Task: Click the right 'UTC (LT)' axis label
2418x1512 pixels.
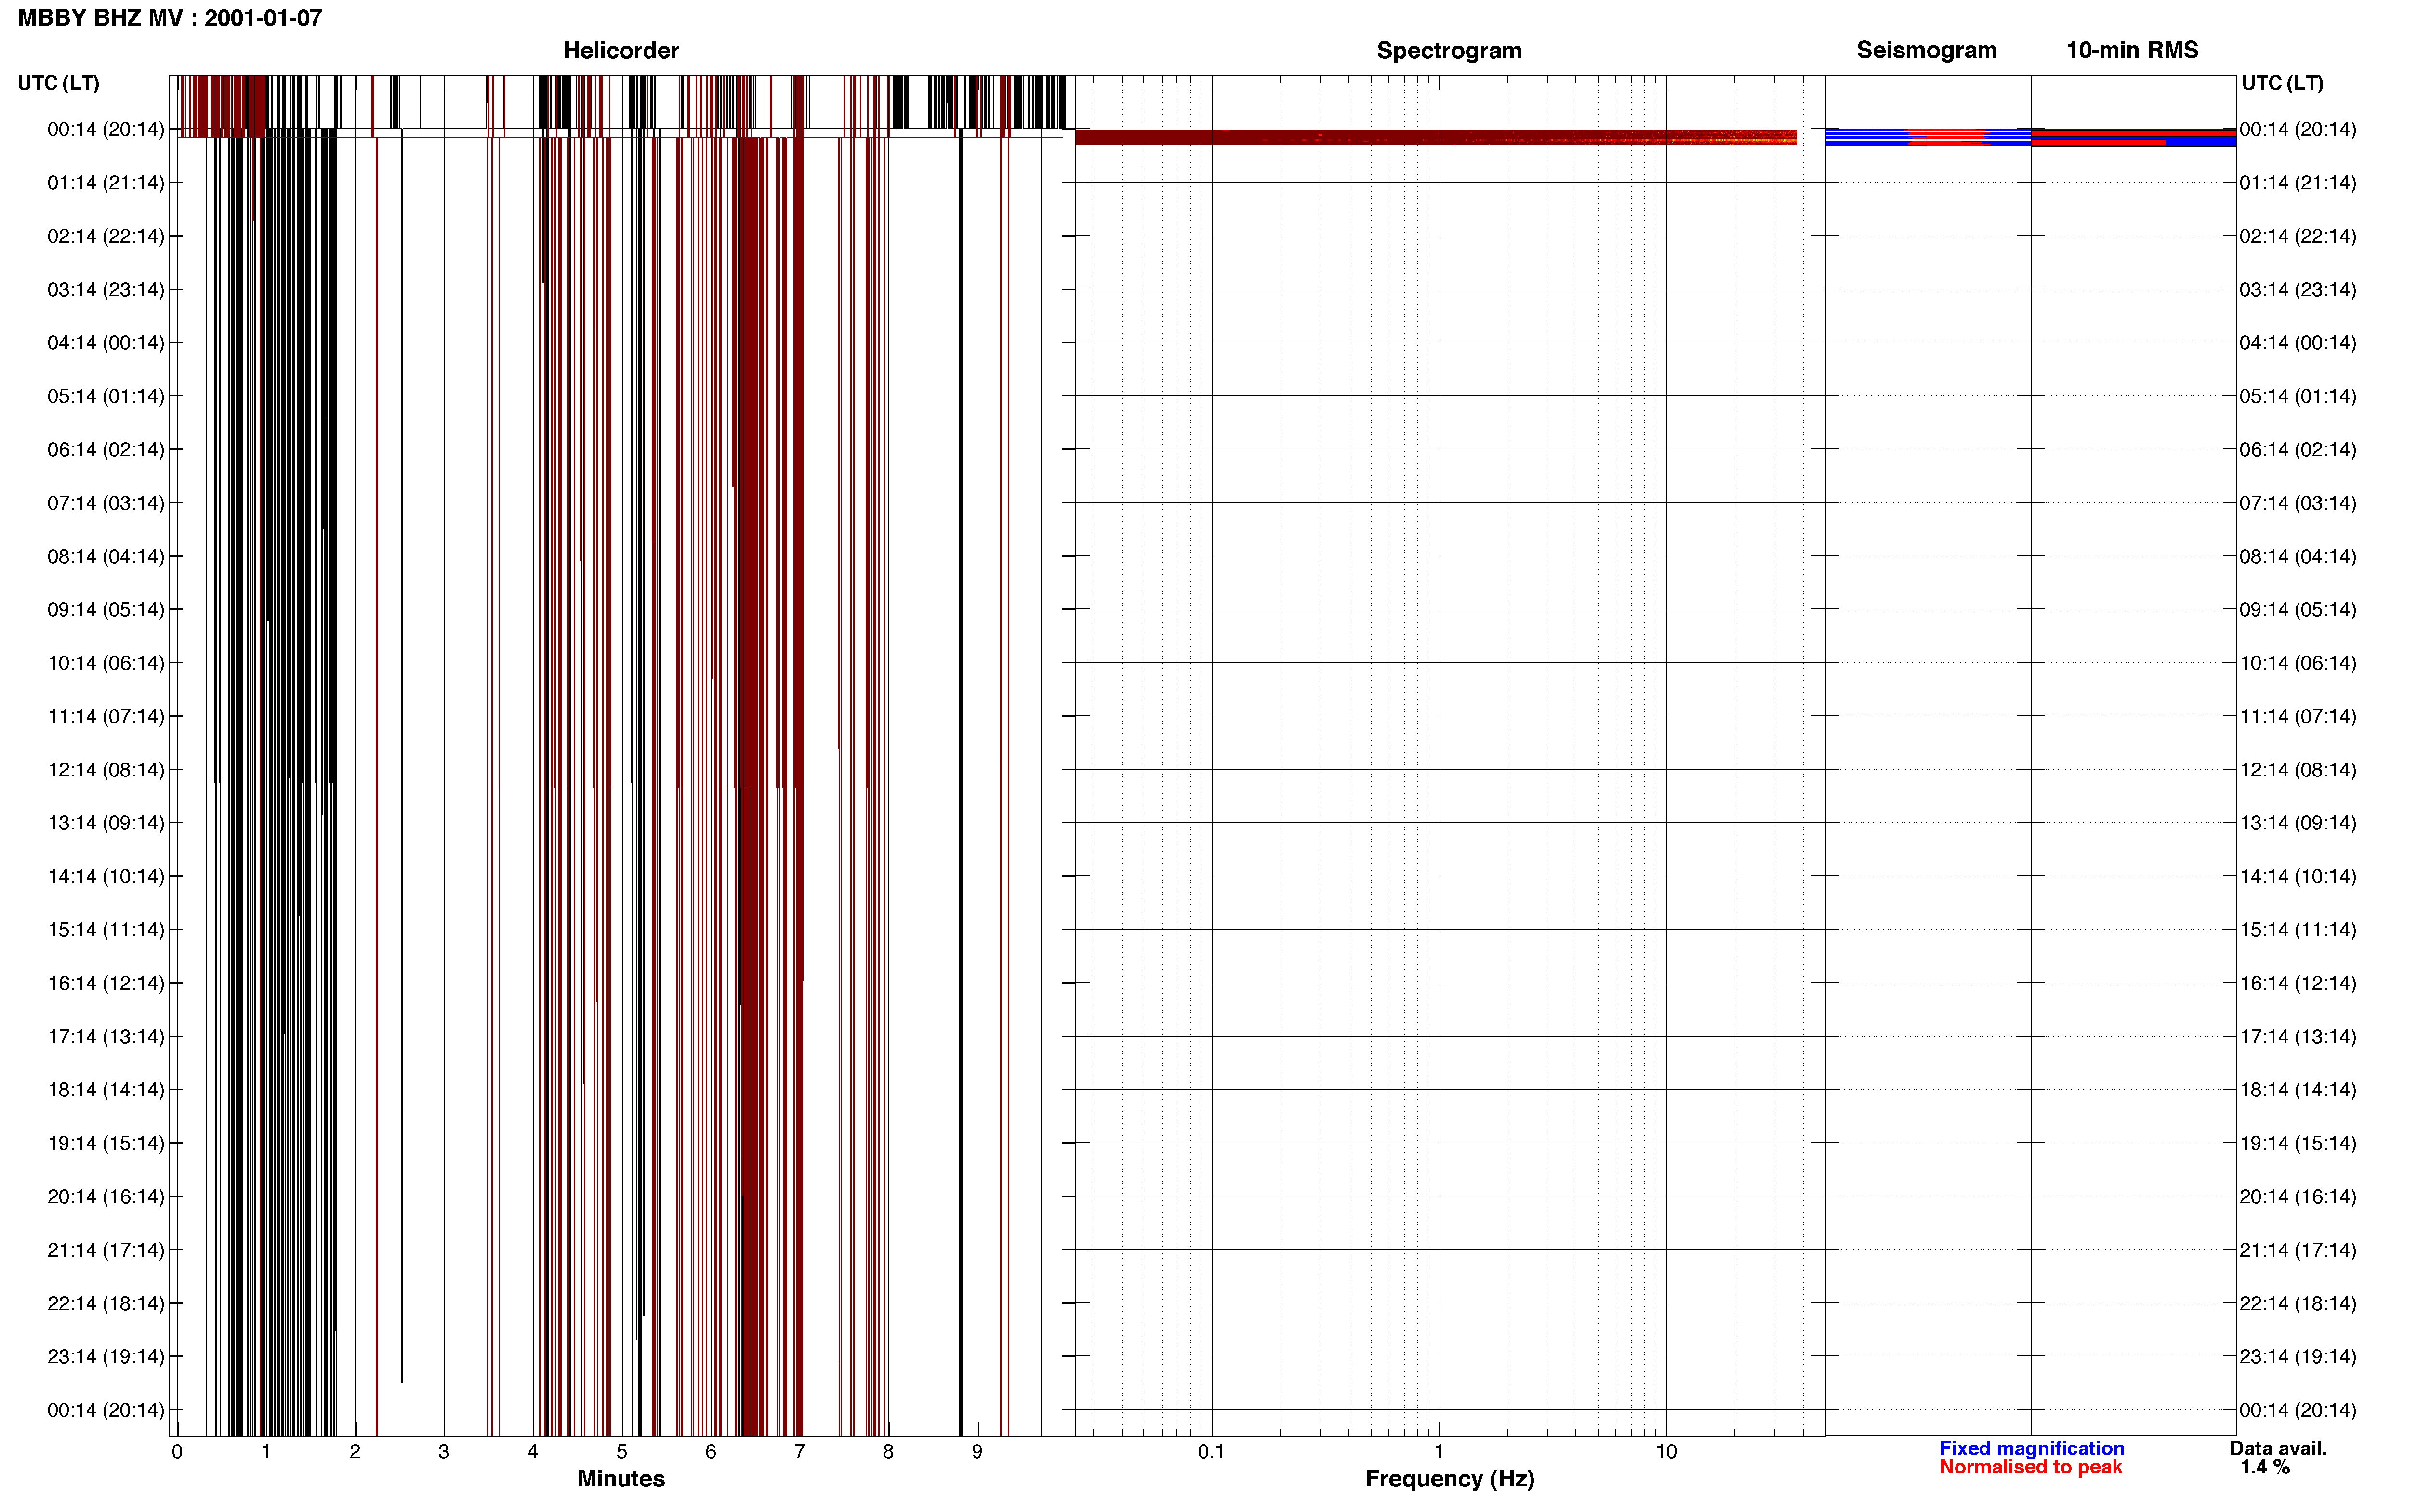Action: (2282, 83)
